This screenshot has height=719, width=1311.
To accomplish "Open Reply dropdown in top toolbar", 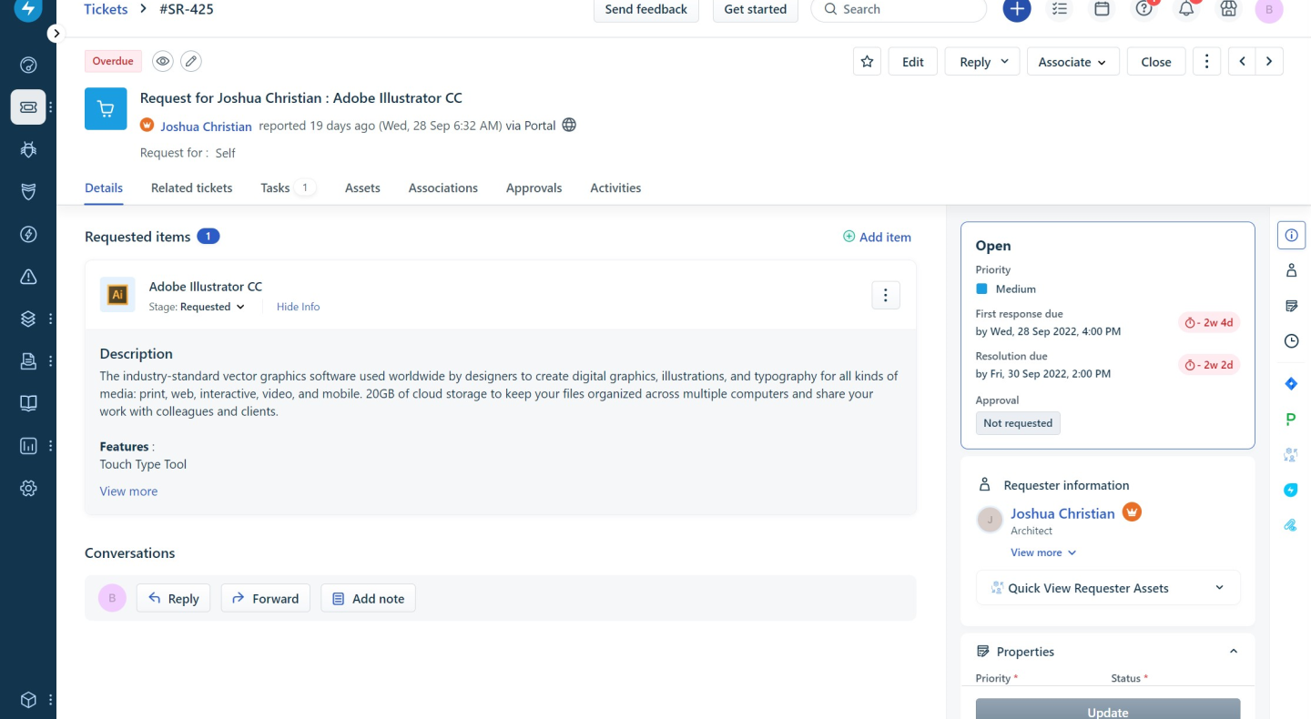I will 982,62.
